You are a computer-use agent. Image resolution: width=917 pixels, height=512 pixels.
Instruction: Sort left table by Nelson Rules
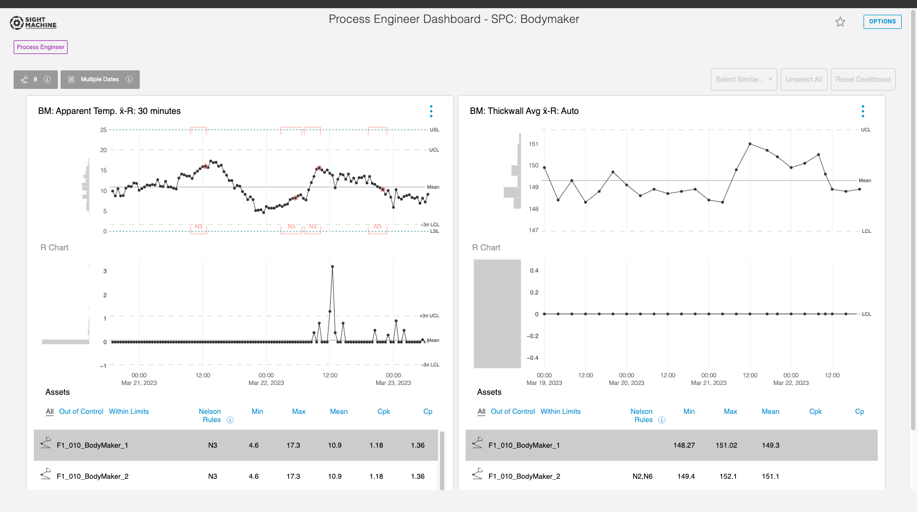click(210, 415)
